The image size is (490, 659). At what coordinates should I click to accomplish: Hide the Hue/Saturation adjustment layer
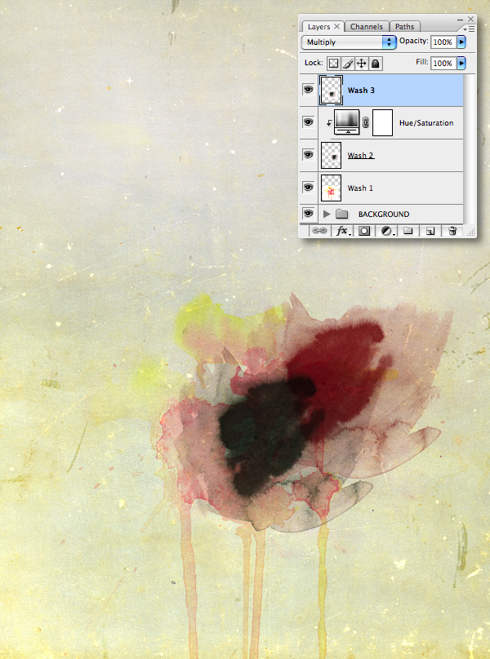(308, 122)
